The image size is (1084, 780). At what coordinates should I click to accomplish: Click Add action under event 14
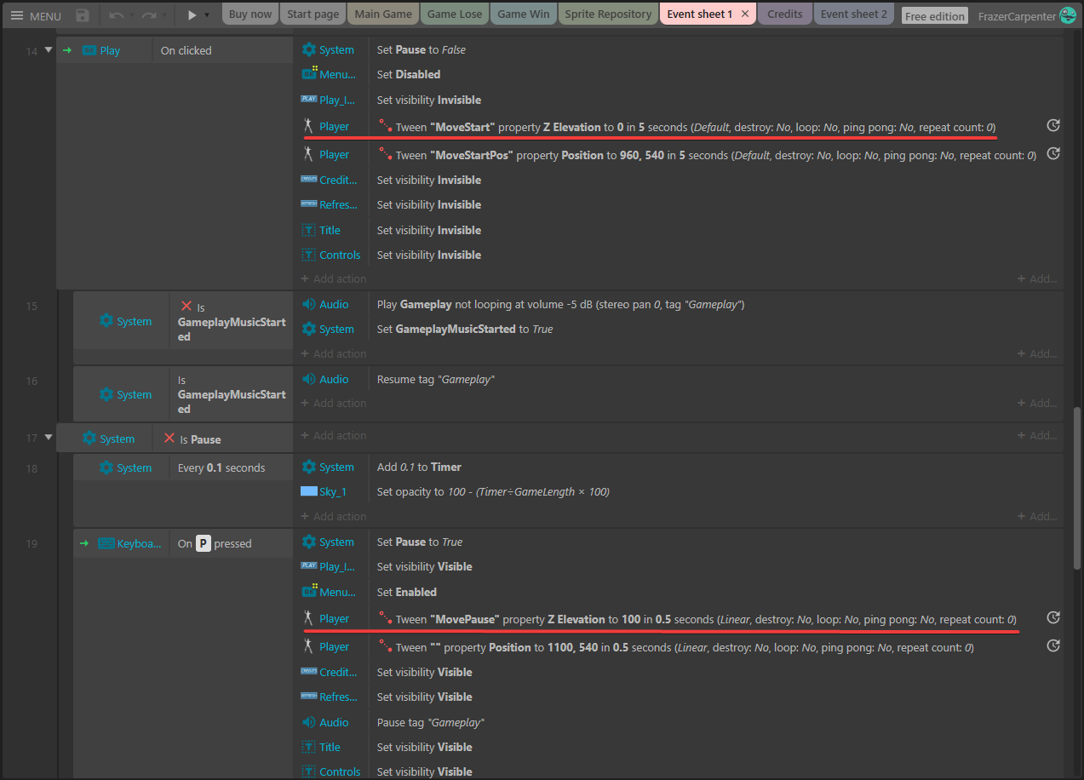point(334,278)
